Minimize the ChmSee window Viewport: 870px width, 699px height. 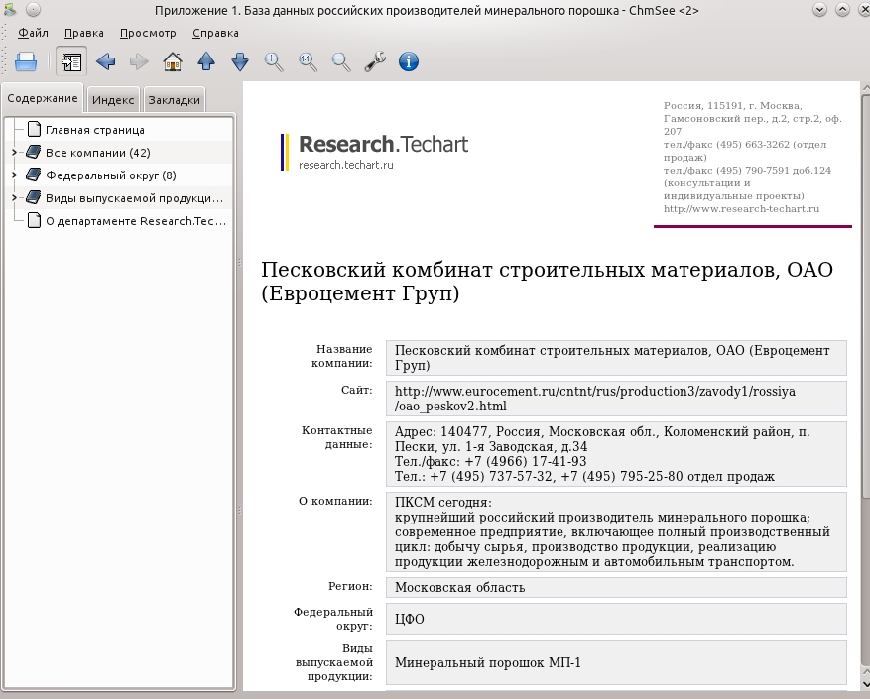(819, 10)
